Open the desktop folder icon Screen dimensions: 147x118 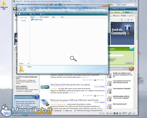(4, 5)
